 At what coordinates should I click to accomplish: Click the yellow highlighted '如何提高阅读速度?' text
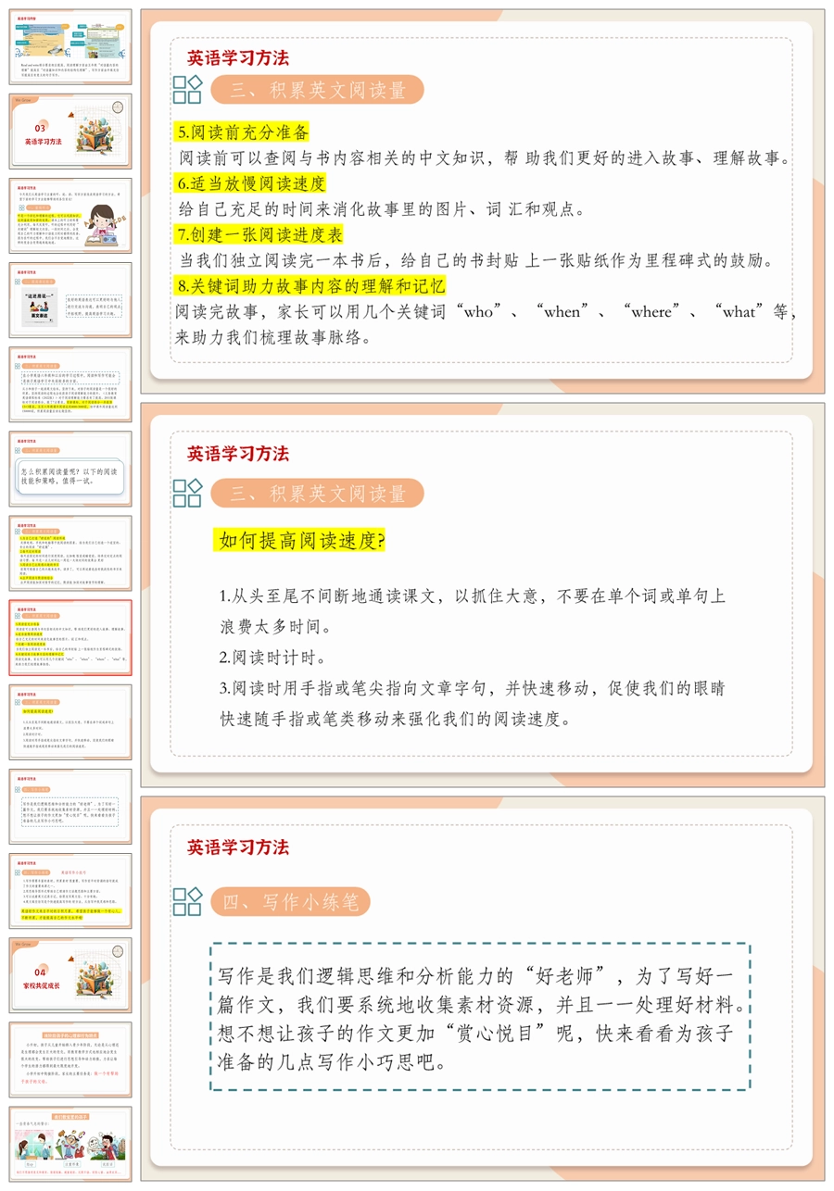pos(301,541)
